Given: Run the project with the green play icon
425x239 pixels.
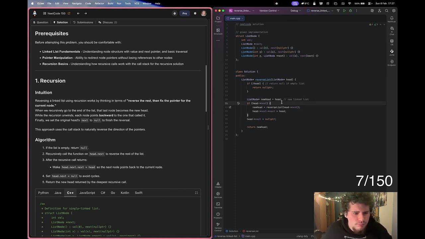Looking at the screenshot, I should 344,11.
